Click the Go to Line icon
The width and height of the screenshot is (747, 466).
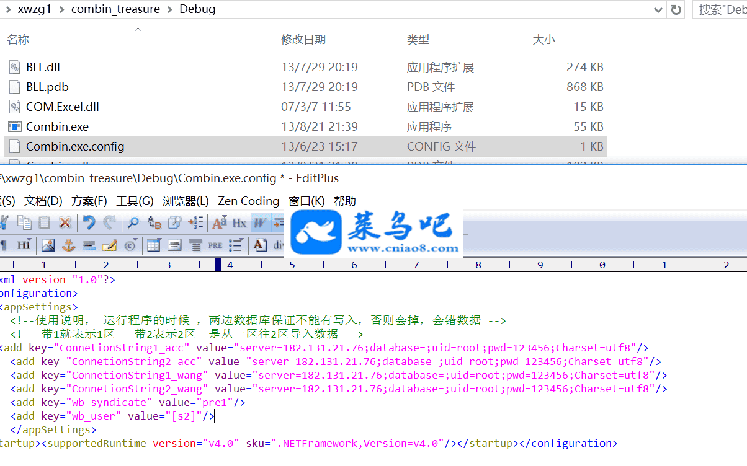tap(195, 222)
